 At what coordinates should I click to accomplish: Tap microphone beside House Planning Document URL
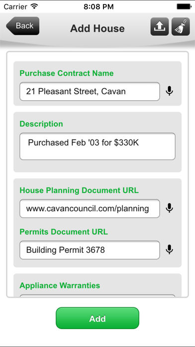[170, 208]
